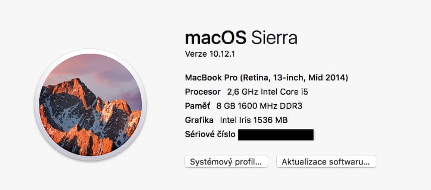This screenshot has height=190, width=431.
Task: Click the Paměť label
Action: pos(198,106)
